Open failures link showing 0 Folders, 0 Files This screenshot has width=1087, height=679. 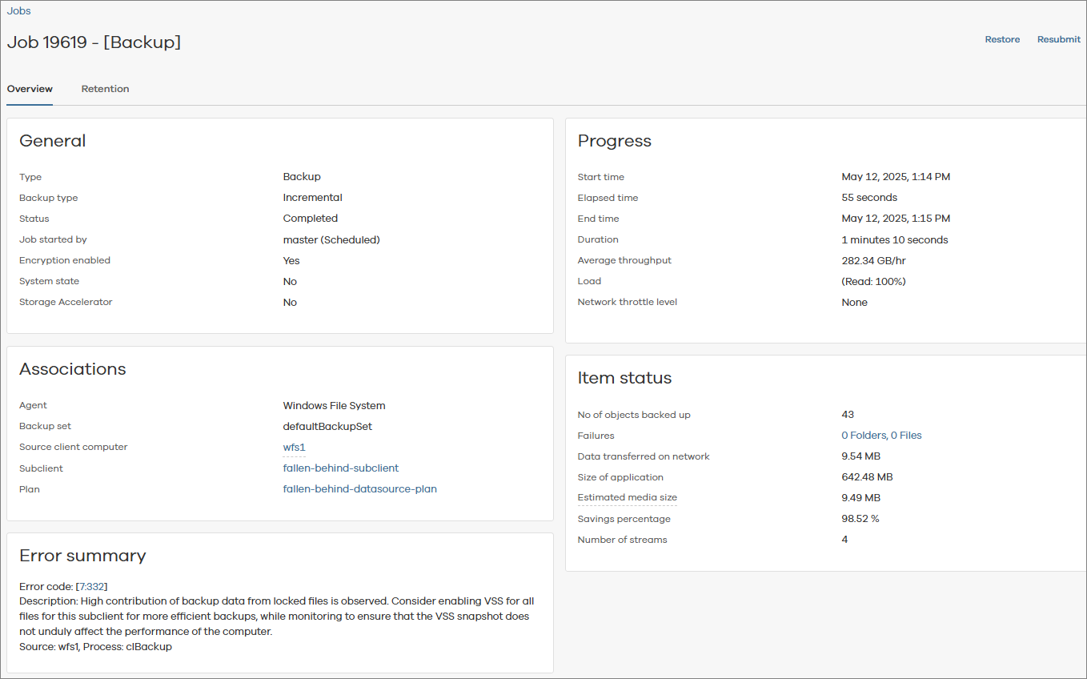tap(881, 435)
